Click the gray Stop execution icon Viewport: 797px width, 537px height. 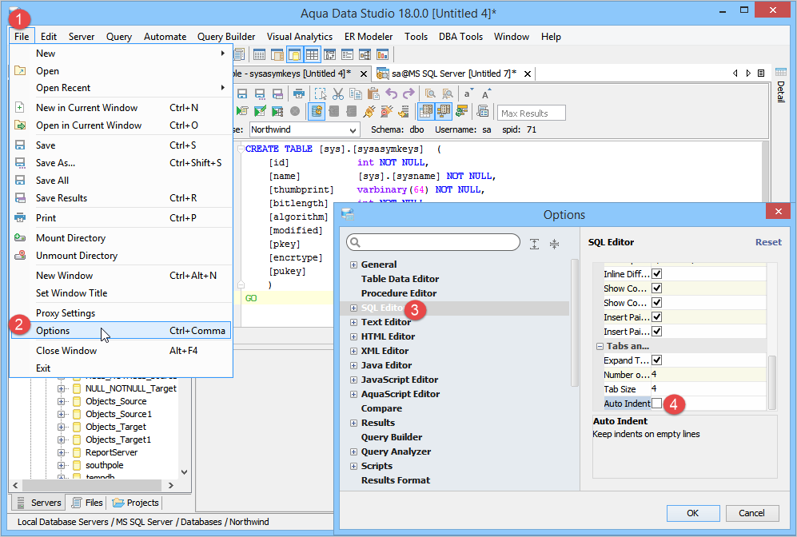[295, 111]
